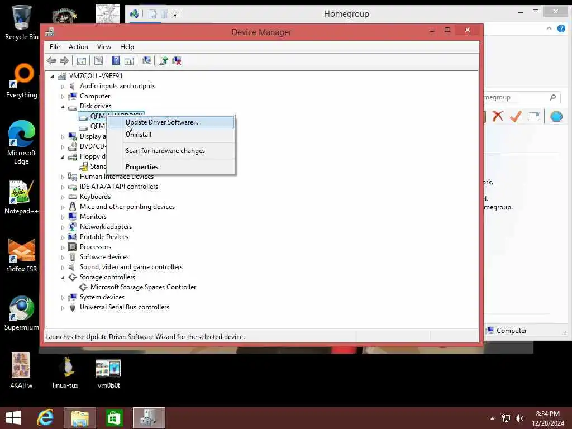Open the View menu in Device Manager
The height and width of the screenshot is (429, 572).
[x=104, y=47]
